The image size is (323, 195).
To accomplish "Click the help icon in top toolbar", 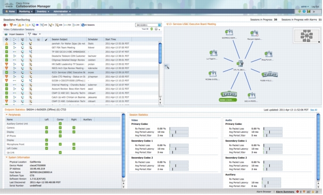I will pos(304,11).
